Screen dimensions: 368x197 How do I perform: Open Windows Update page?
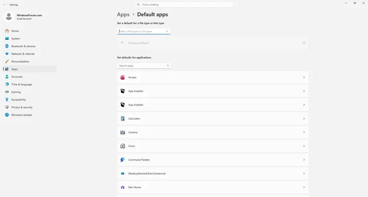[30, 115]
